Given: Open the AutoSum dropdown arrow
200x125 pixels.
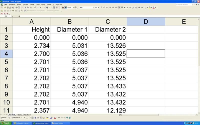Looking at the screenshot, I should (x=52, y=7).
